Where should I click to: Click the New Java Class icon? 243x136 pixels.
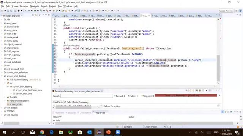click(57, 11)
